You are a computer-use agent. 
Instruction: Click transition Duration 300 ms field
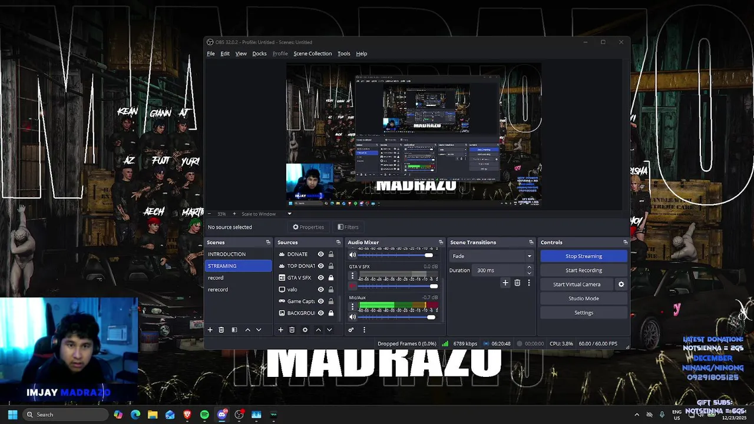tap(499, 270)
